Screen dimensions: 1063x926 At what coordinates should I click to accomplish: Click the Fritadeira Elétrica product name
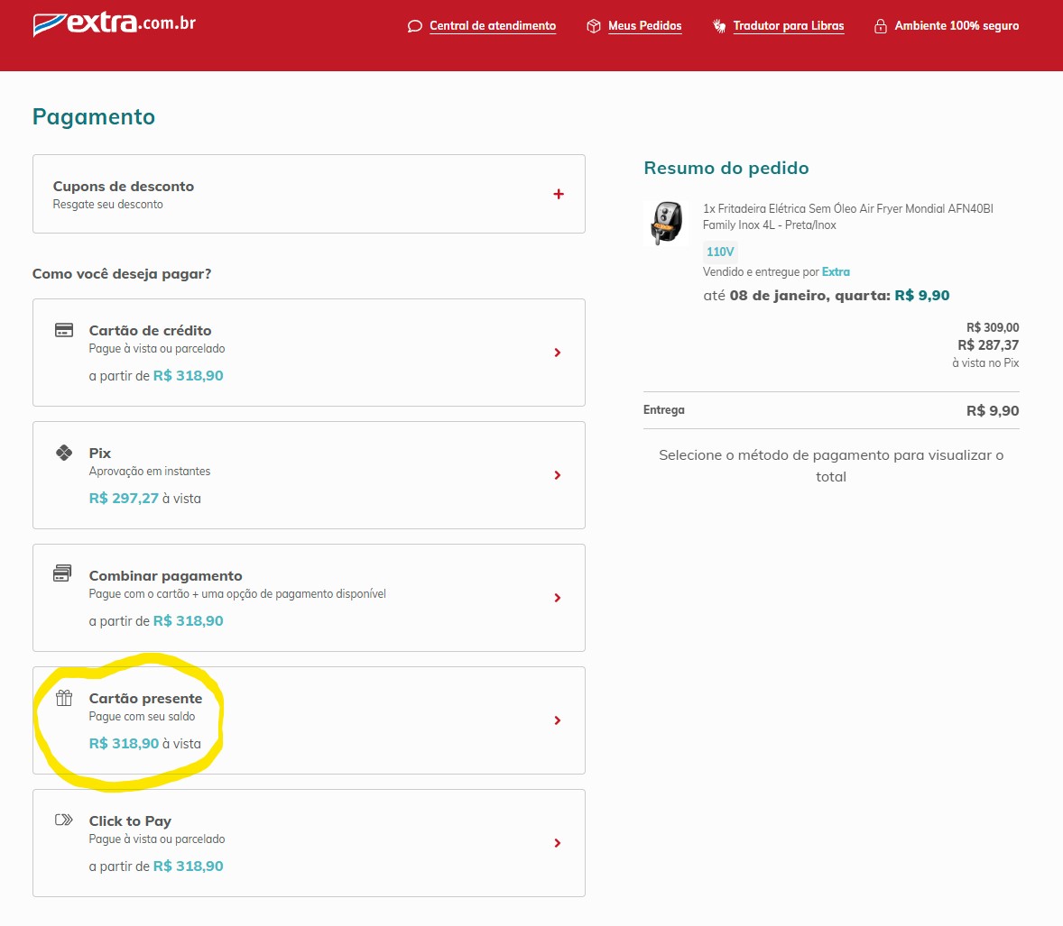pyautogui.click(x=847, y=216)
